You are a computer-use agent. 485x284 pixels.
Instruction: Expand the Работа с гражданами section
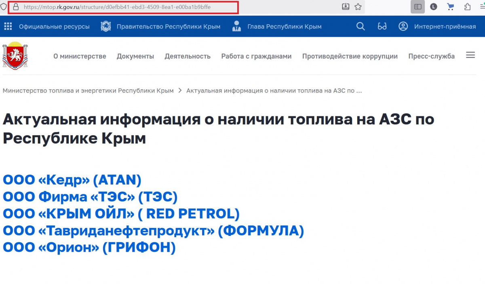(x=256, y=56)
